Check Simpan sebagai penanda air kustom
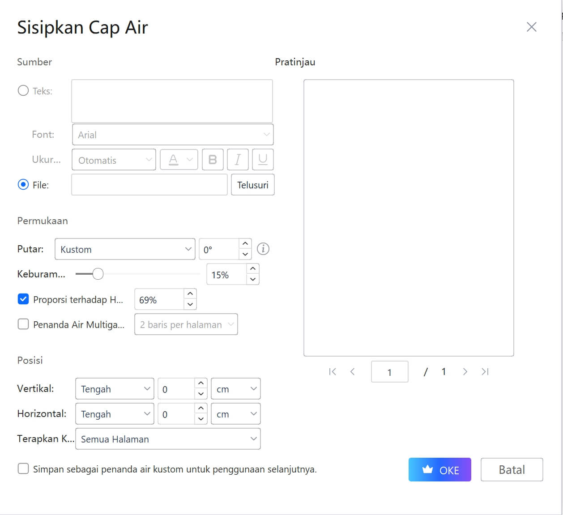 [x=23, y=468]
